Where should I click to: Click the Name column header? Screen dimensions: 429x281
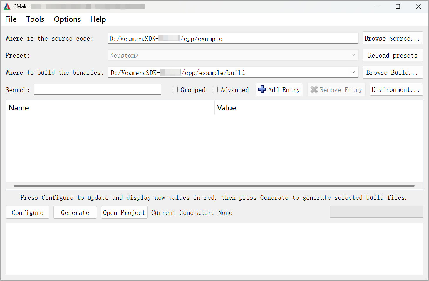pyautogui.click(x=110, y=108)
